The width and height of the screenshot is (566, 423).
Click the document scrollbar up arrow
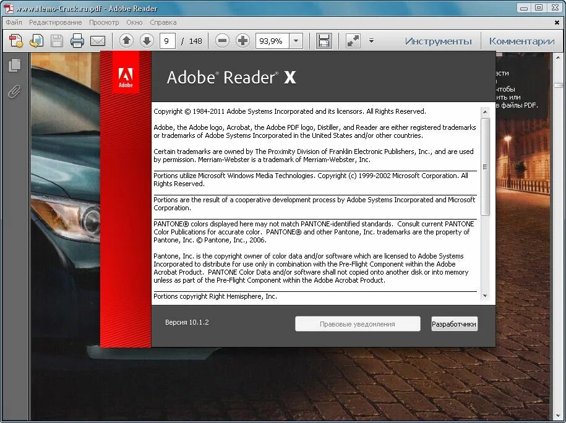click(x=558, y=57)
